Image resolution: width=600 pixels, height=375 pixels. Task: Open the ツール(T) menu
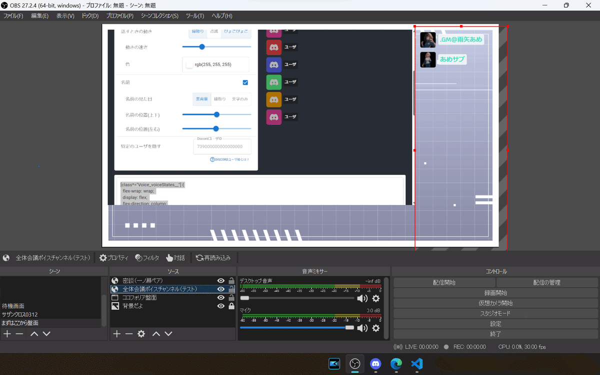point(195,16)
